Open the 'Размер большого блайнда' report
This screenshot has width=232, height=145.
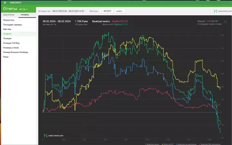[19, 52]
